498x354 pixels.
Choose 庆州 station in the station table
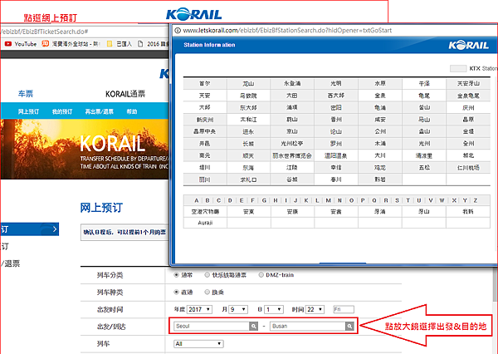[468, 107]
